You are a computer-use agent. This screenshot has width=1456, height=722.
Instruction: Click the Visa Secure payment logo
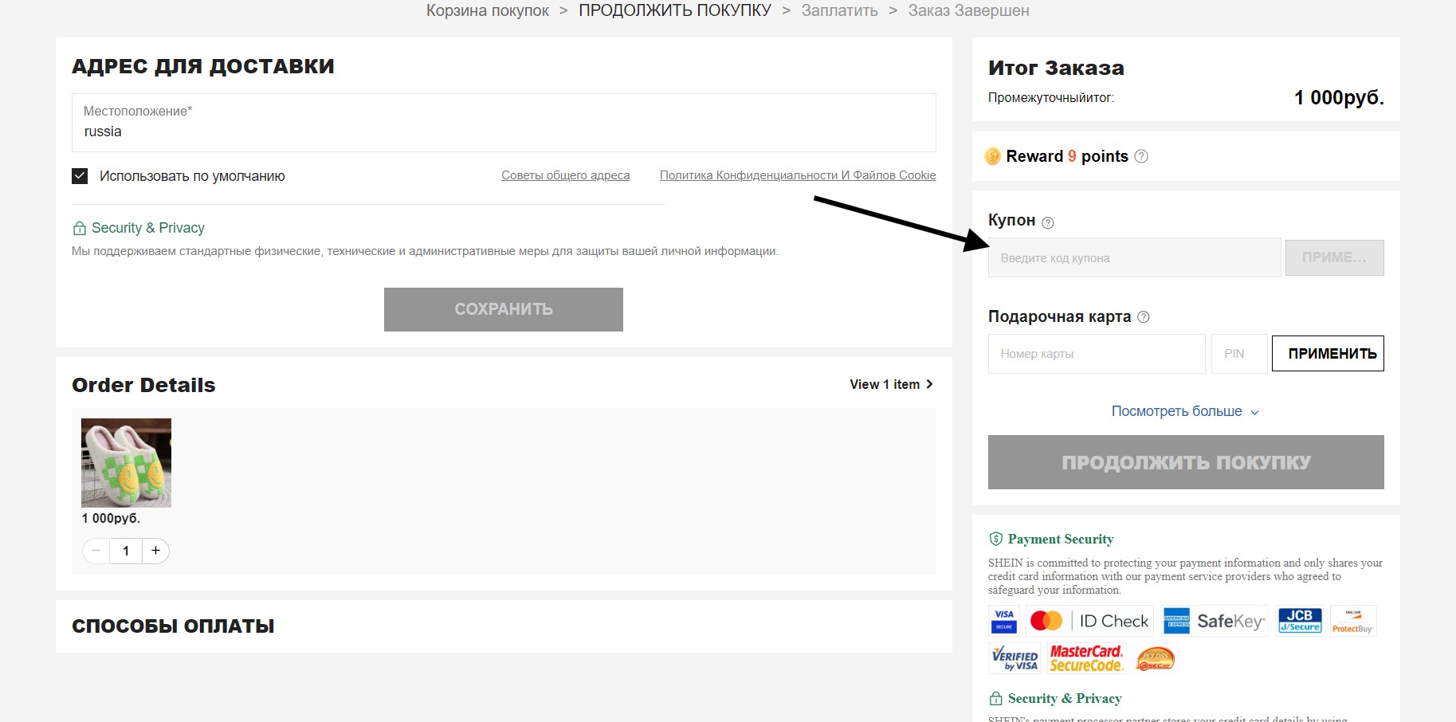click(x=1004, y=621)
